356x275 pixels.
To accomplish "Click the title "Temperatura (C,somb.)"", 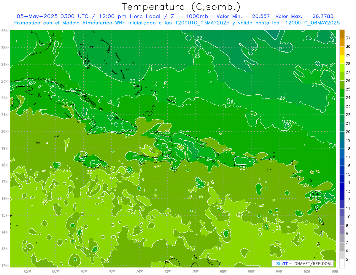I will 181,7.
